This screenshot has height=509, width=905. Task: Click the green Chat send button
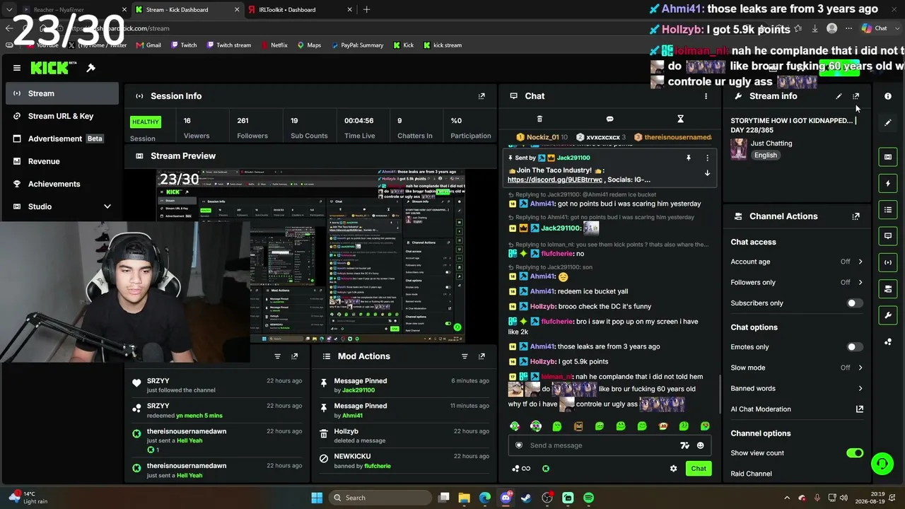click(699, 469)
